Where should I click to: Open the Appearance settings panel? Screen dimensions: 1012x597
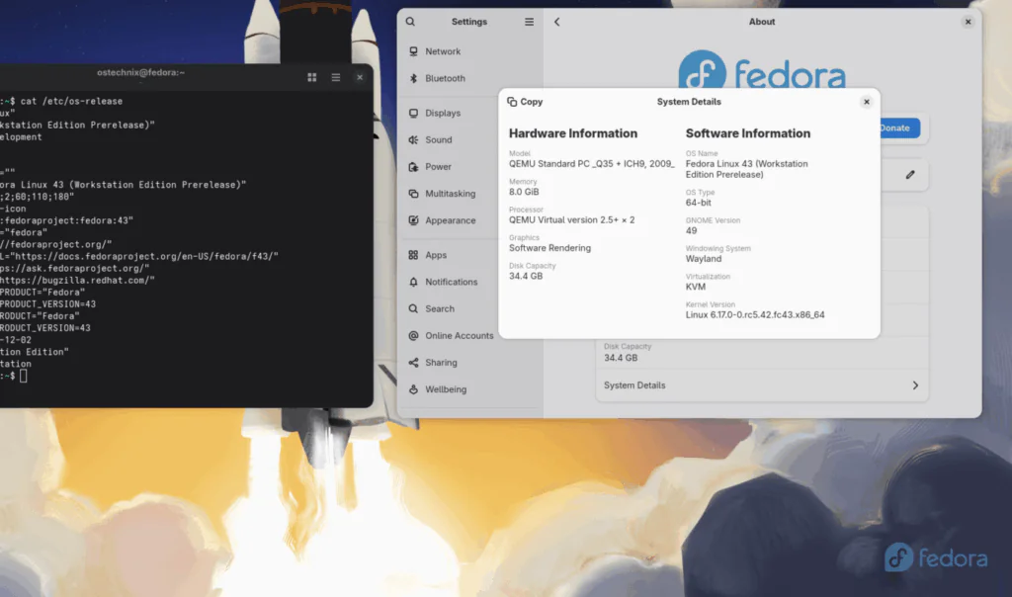pos(450,220)
